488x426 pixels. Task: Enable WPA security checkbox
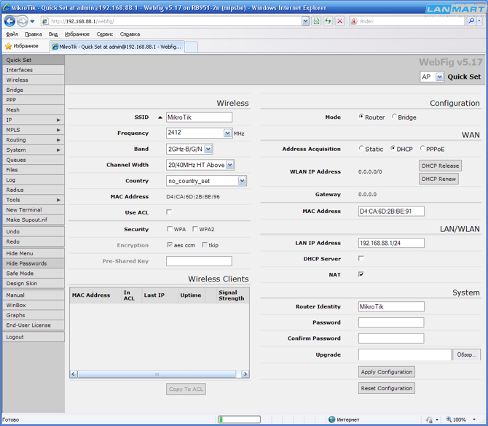[170, 229]
